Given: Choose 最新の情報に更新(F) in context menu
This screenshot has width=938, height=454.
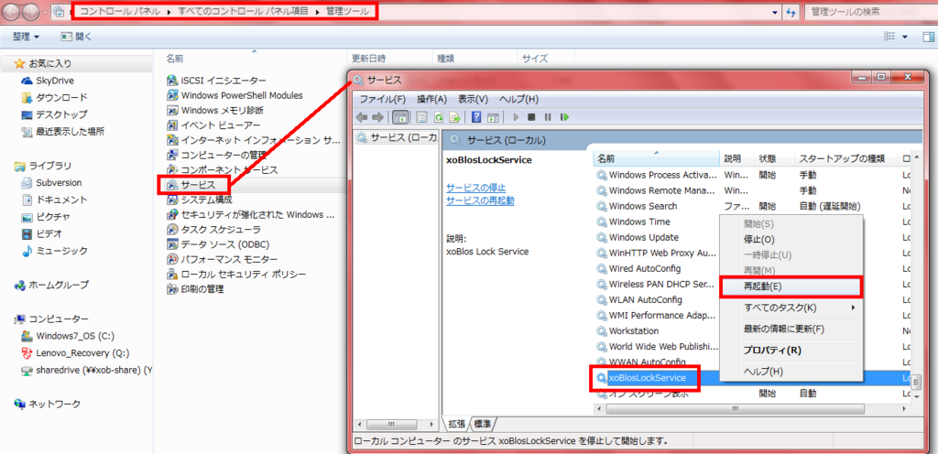Looking at the screenshot, I should pos(791,330).
